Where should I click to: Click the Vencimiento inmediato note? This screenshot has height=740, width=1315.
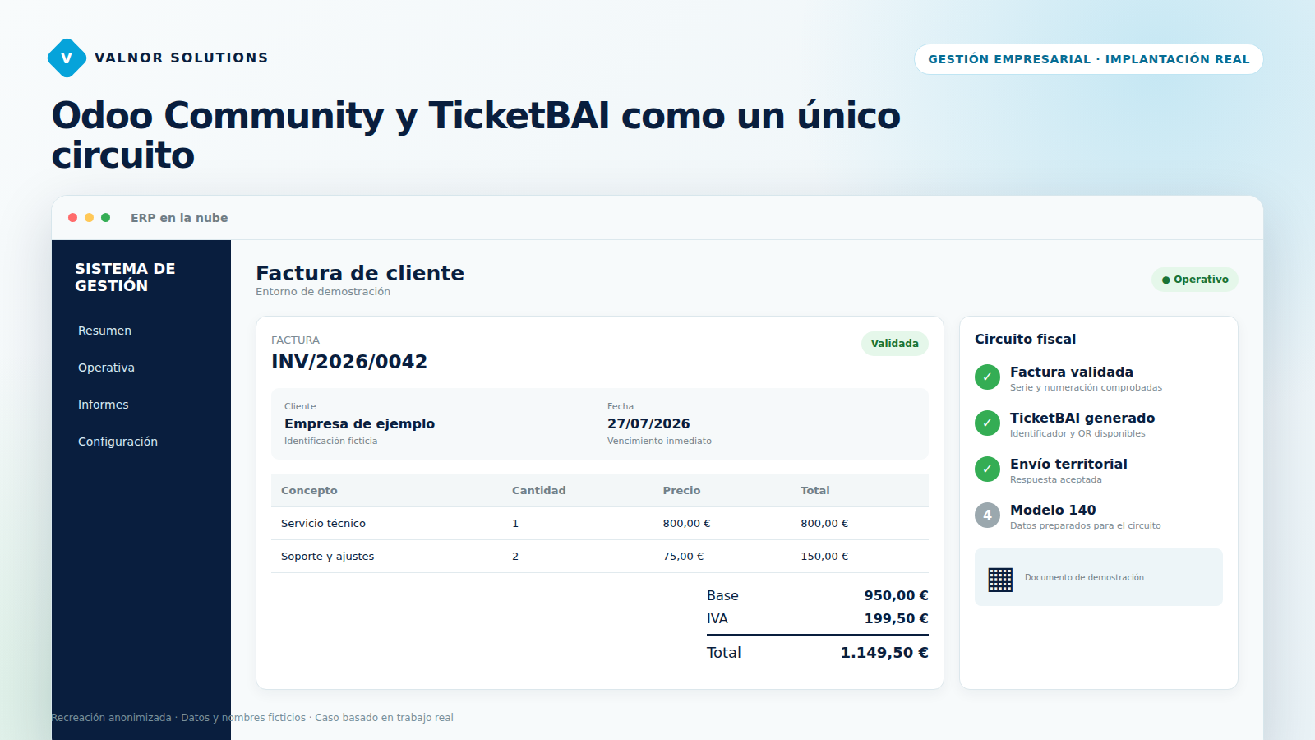coord(659,442)
